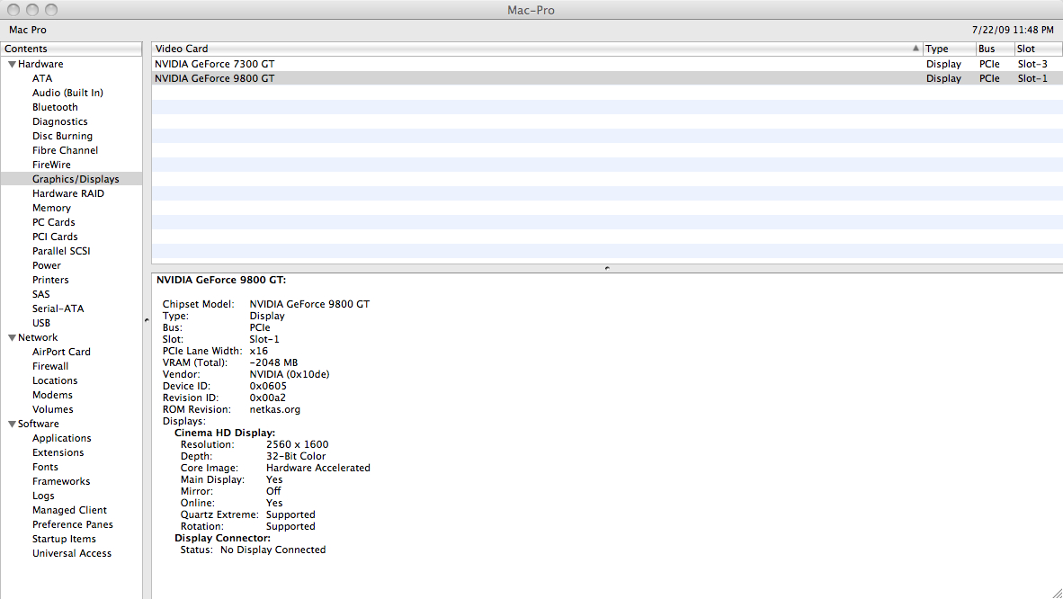This screenshot has width=1063, height=599.
Task: Select Startup Items under Software
Action: coord(65,539)
